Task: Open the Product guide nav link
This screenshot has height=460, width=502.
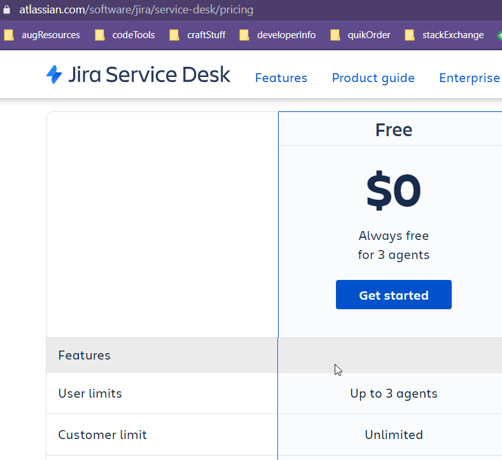Action: coord(373,78)
